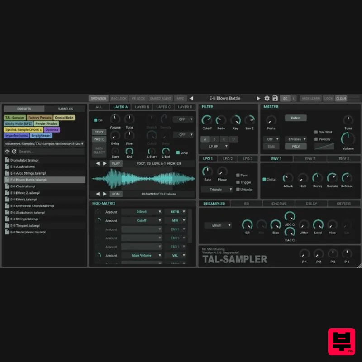Switch to the Layer B tab
Viewport: 362px width, 362px height.
pos(142,107)
